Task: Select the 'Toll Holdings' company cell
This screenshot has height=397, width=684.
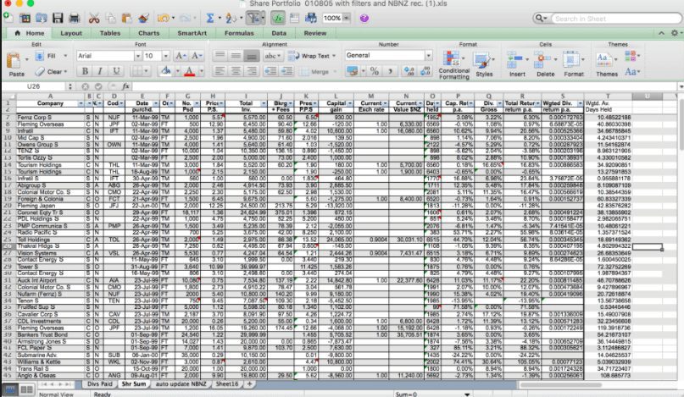Action: (x=51, y=240)
